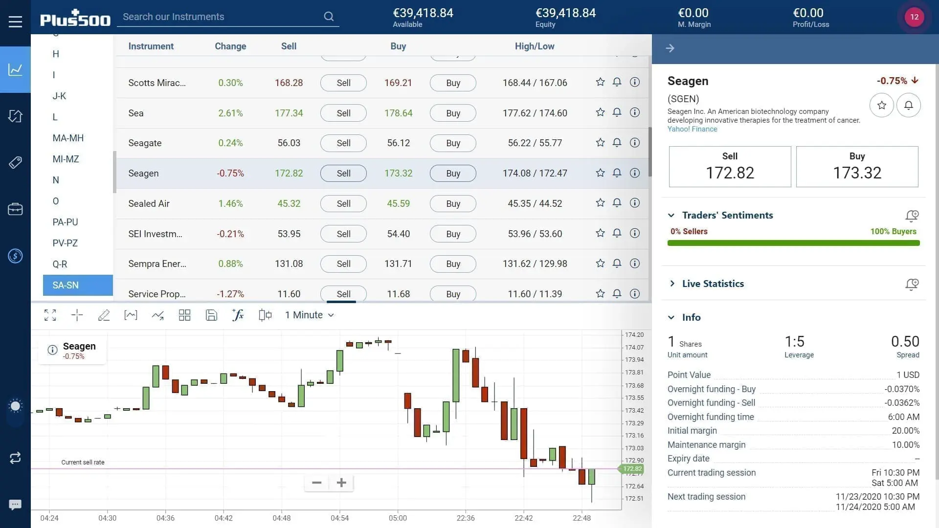
Task: Expand chart to full screen
Action: pos(50,315)
